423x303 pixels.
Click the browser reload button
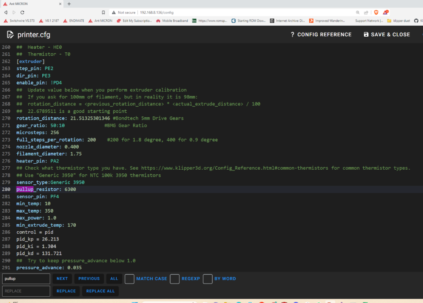click(x=22, y=13)
